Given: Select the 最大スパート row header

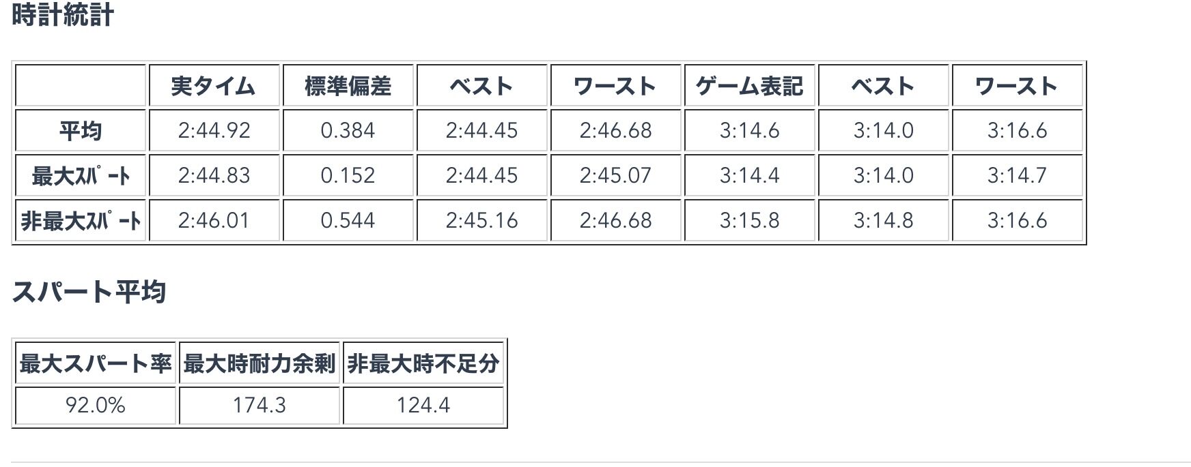Looking at the screenshot, I should point(81,175).
